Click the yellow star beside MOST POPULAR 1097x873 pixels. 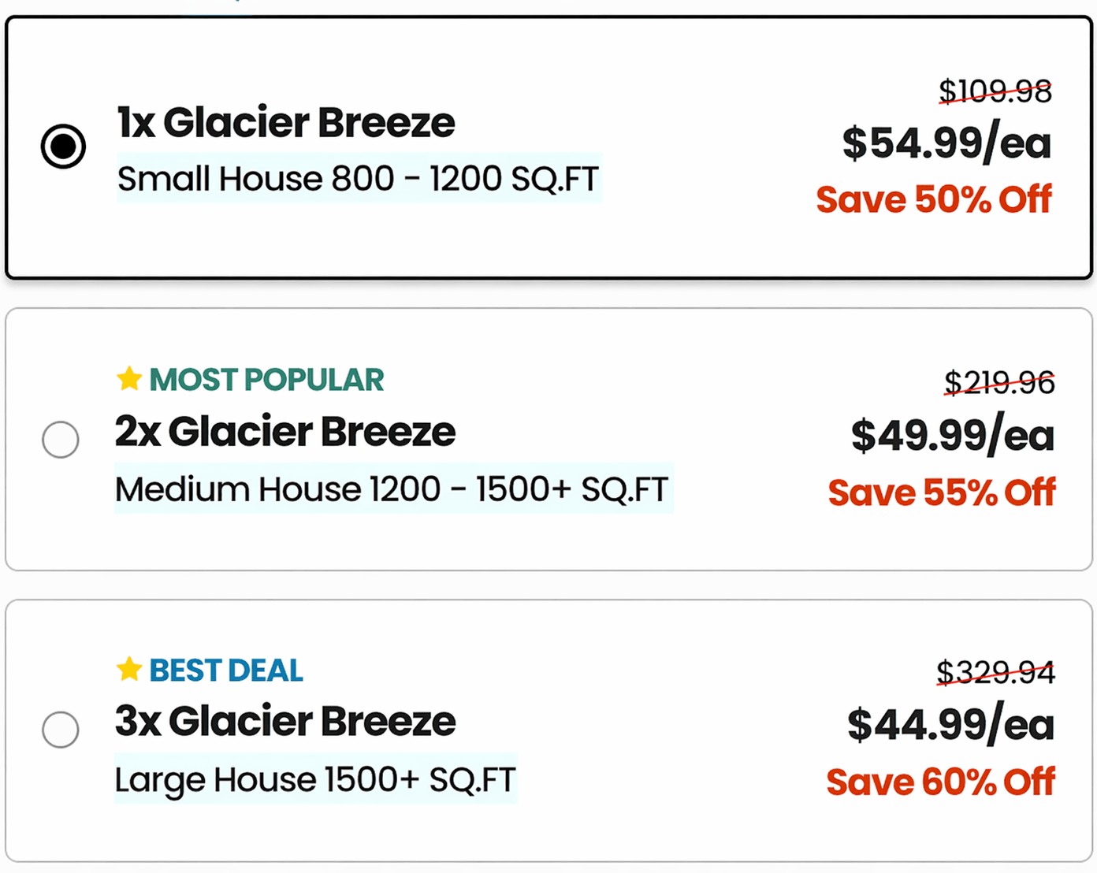pyautogui.click(x=128, y=379)
